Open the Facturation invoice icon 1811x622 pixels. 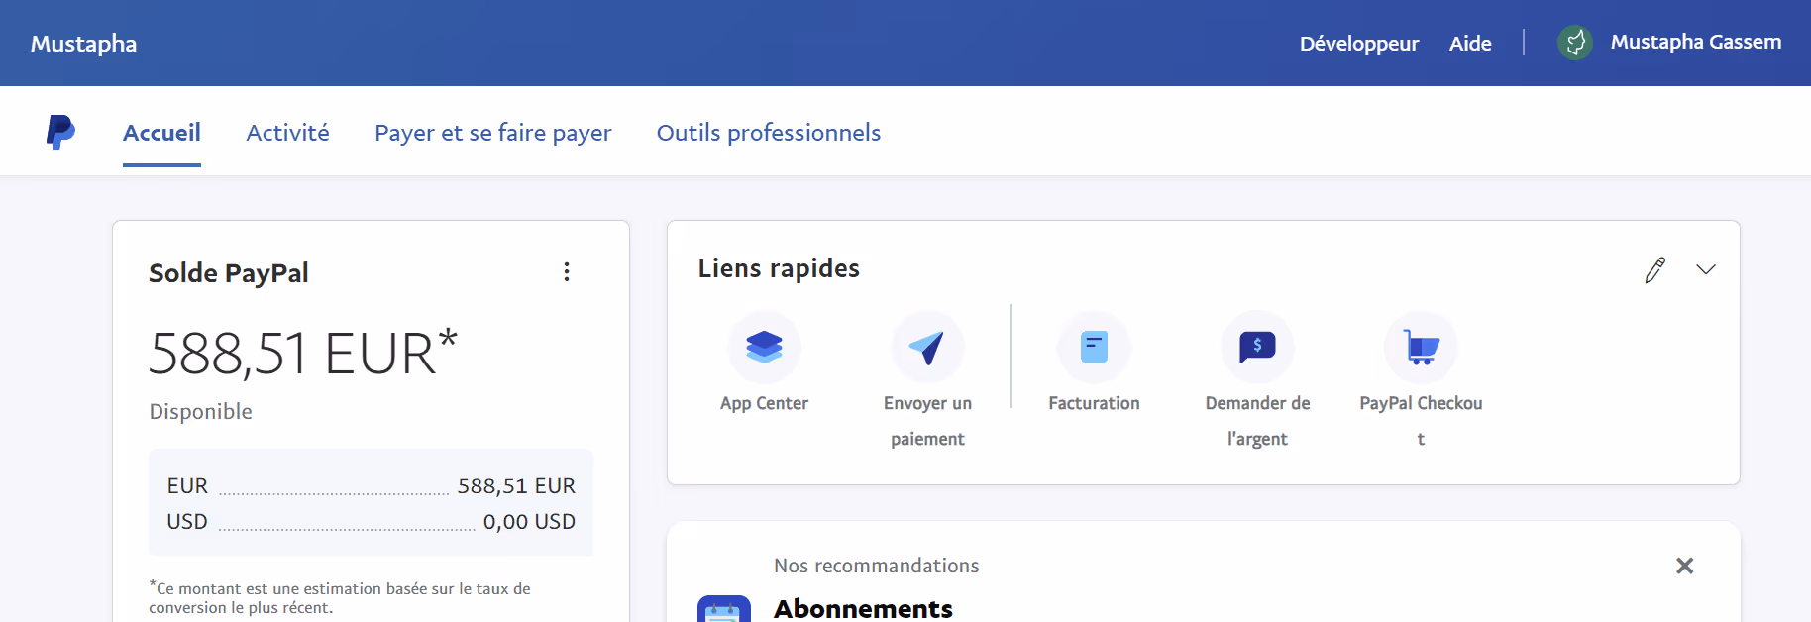coord(1094,347)
